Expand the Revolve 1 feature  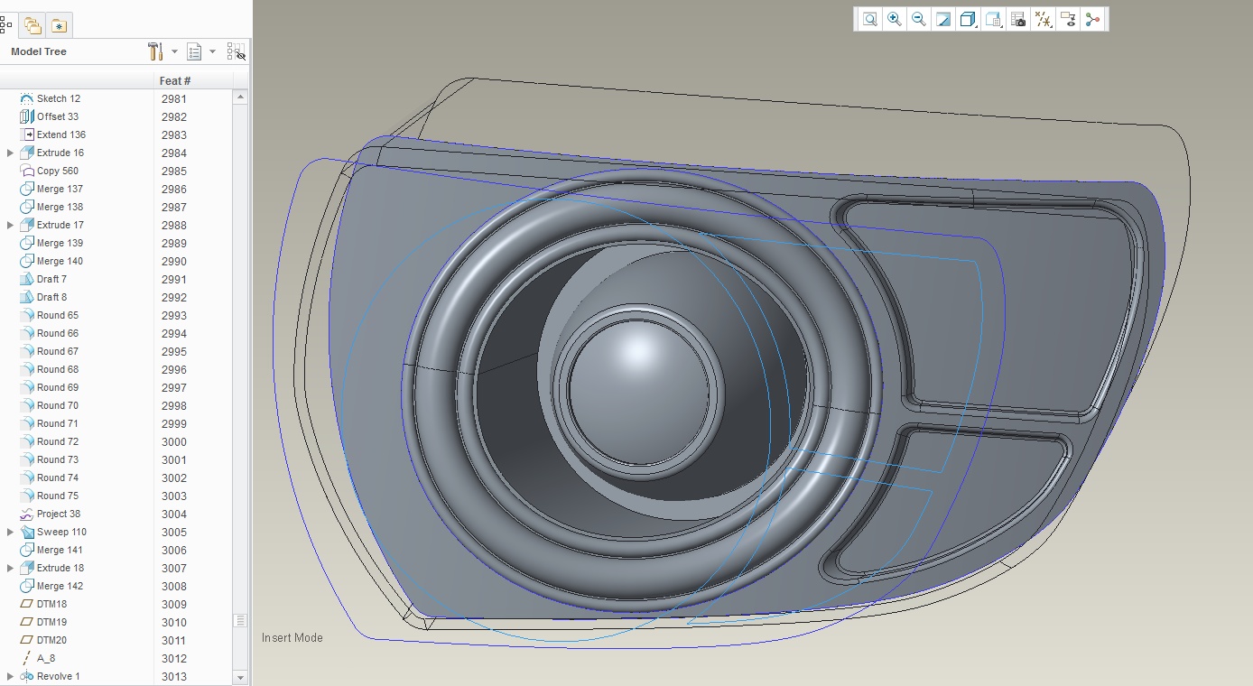[x=10, y=676]
